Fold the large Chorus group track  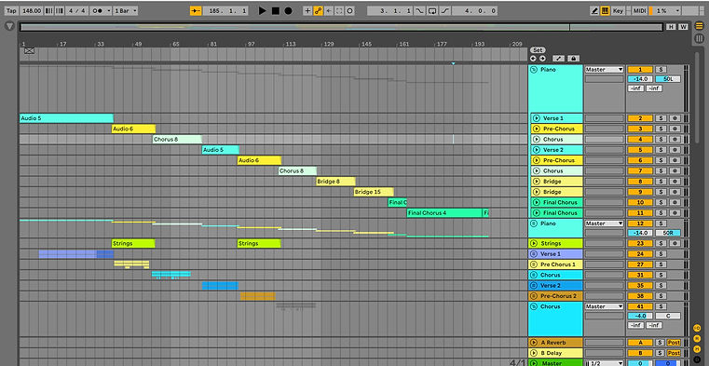point(534,306)
